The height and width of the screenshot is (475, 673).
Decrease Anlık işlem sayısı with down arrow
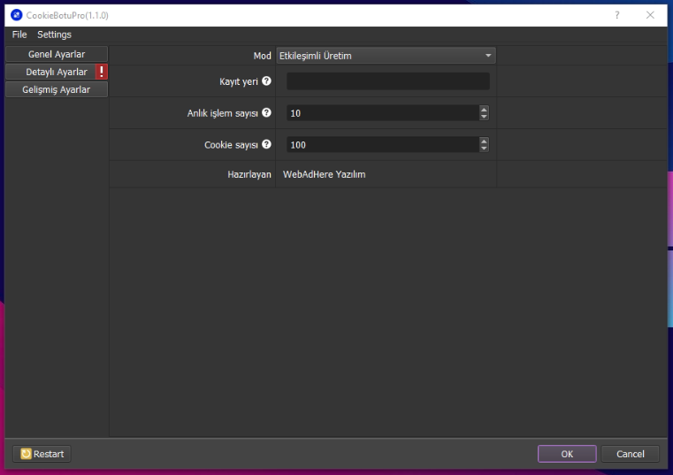[x=484, y=117]
